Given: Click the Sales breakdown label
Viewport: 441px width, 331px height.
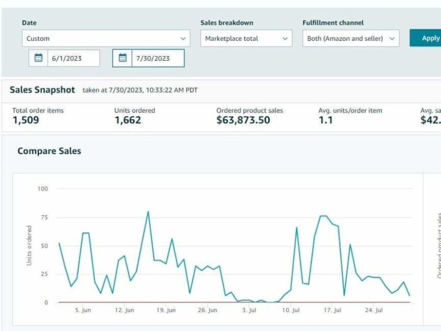Looking at the screenshot, I should pyautogui.click(x=227, y=23).
